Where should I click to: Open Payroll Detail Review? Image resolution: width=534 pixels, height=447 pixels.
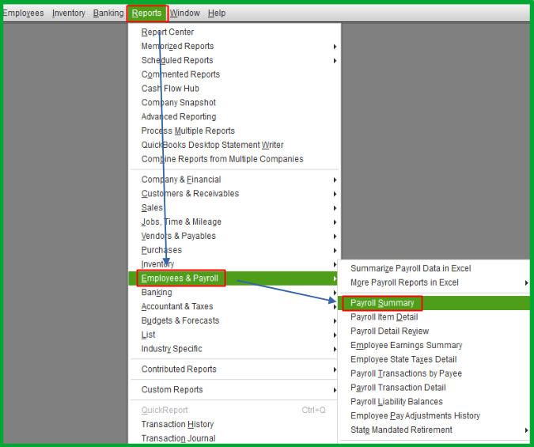pyautogui.click(x=389, y=331)
